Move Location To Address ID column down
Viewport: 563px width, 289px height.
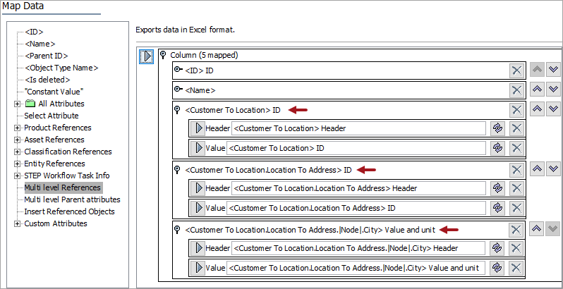(553, 169)
